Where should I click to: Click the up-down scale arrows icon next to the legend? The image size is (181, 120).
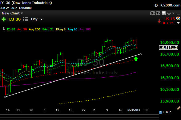tap(4, 29)
